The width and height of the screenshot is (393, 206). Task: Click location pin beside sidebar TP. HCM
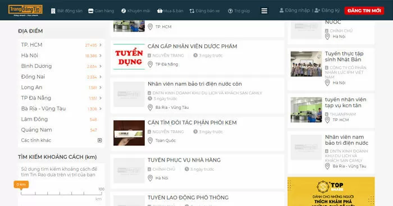pyautogui.click(x=327, y=120)
